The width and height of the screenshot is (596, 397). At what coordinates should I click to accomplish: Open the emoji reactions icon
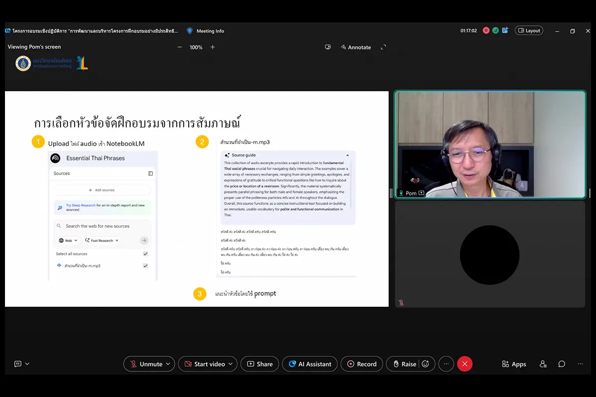point(426,364)
